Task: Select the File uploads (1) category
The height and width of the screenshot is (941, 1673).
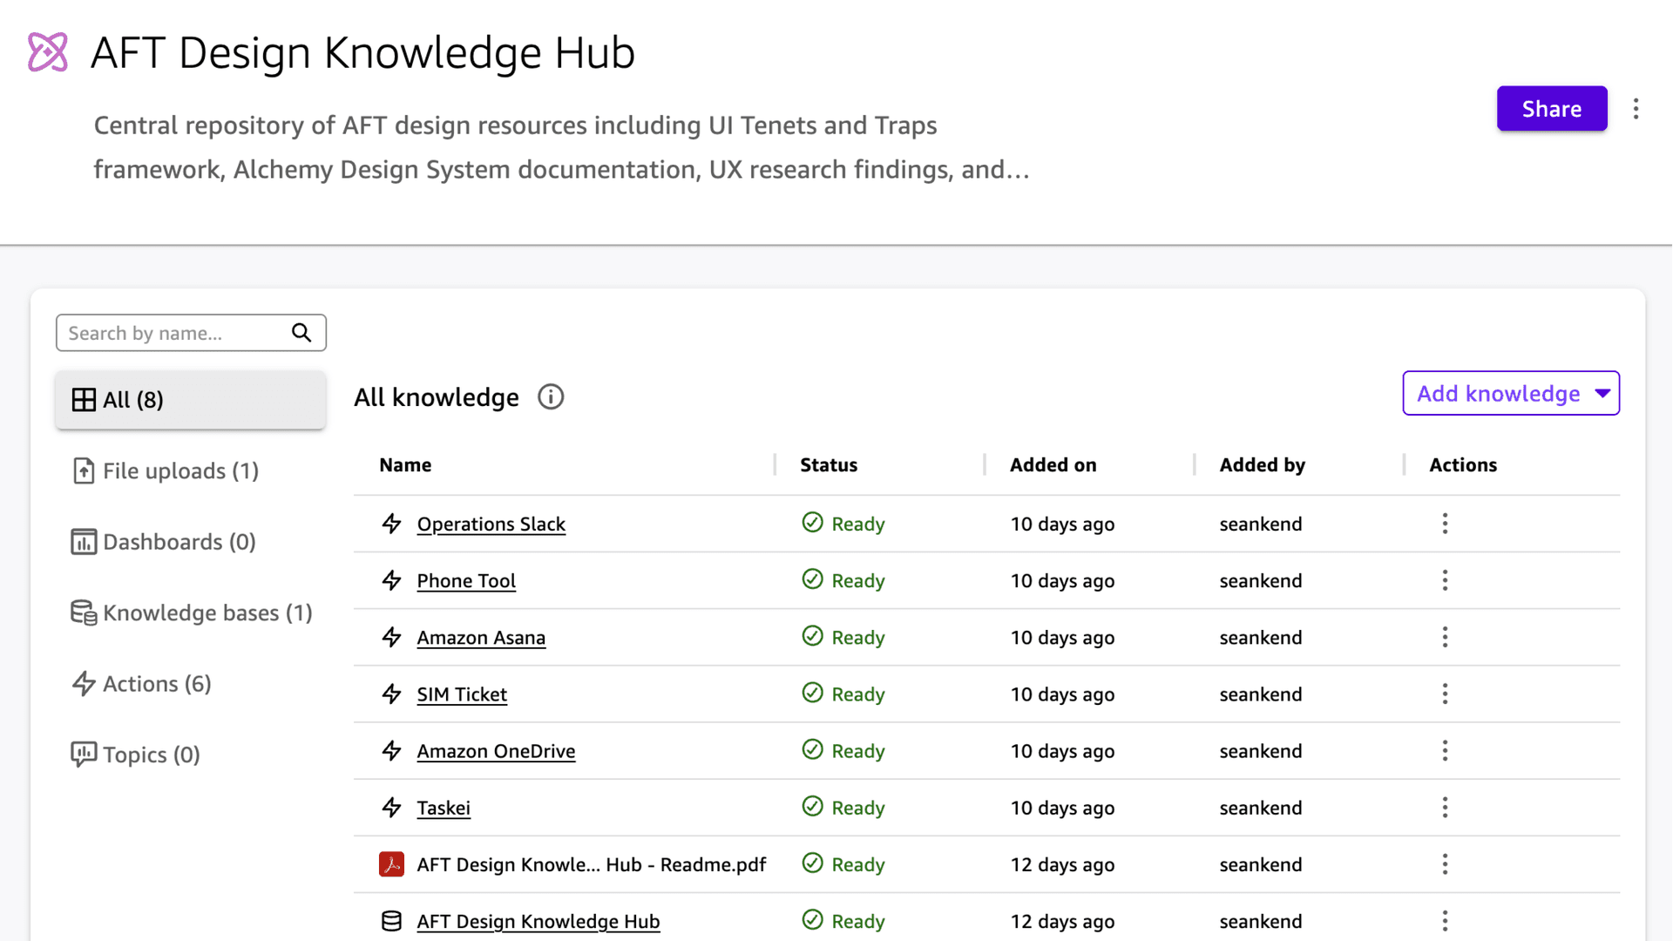Action: coord(180,471)
